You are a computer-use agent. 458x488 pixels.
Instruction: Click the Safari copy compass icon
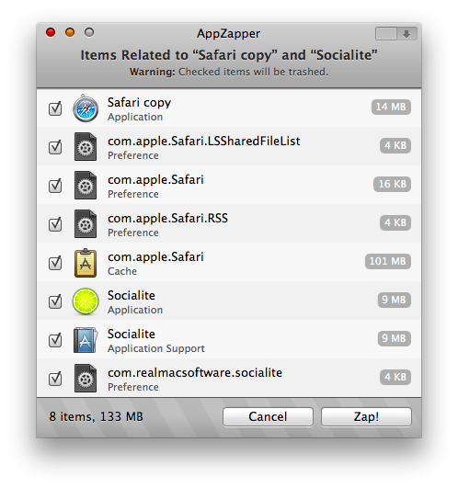point(86,108)
